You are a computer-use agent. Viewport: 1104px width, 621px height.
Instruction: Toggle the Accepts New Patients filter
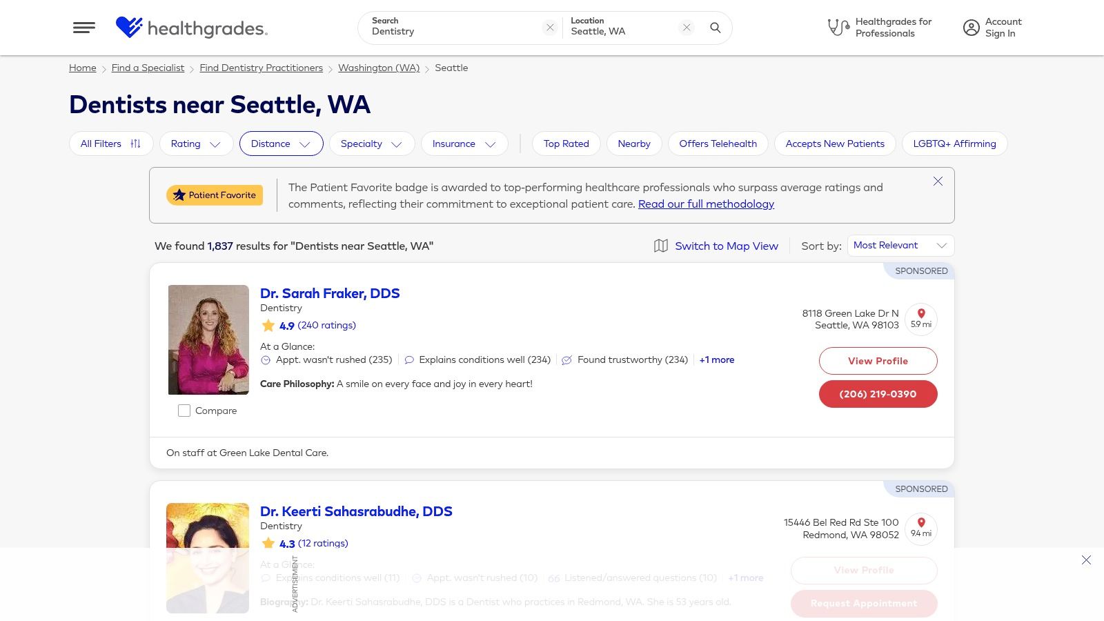coord(835,144)
